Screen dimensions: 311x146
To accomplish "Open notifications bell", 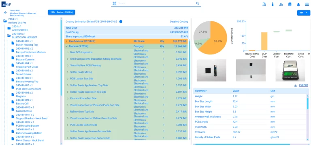I will pos(298,4).
